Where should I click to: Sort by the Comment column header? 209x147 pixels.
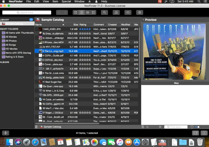pyautogui.click(x=100, y=24)
